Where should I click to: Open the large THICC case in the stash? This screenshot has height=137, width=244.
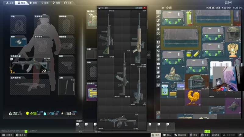tap(181, 38)
